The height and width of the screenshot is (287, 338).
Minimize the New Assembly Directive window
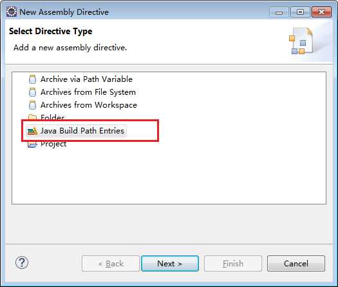[279, 12]
